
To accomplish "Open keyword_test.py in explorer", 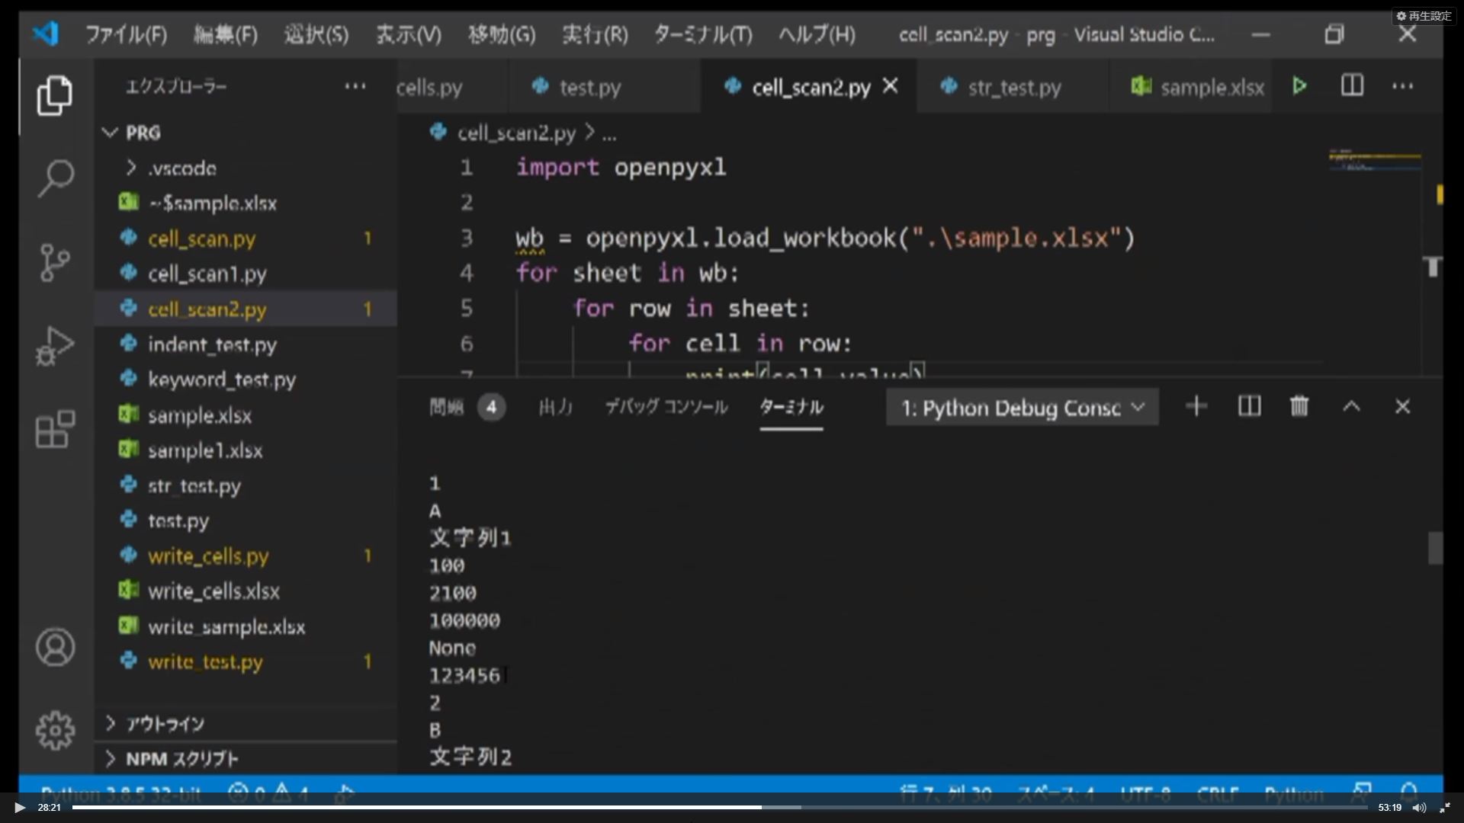I will click(246, 379).
